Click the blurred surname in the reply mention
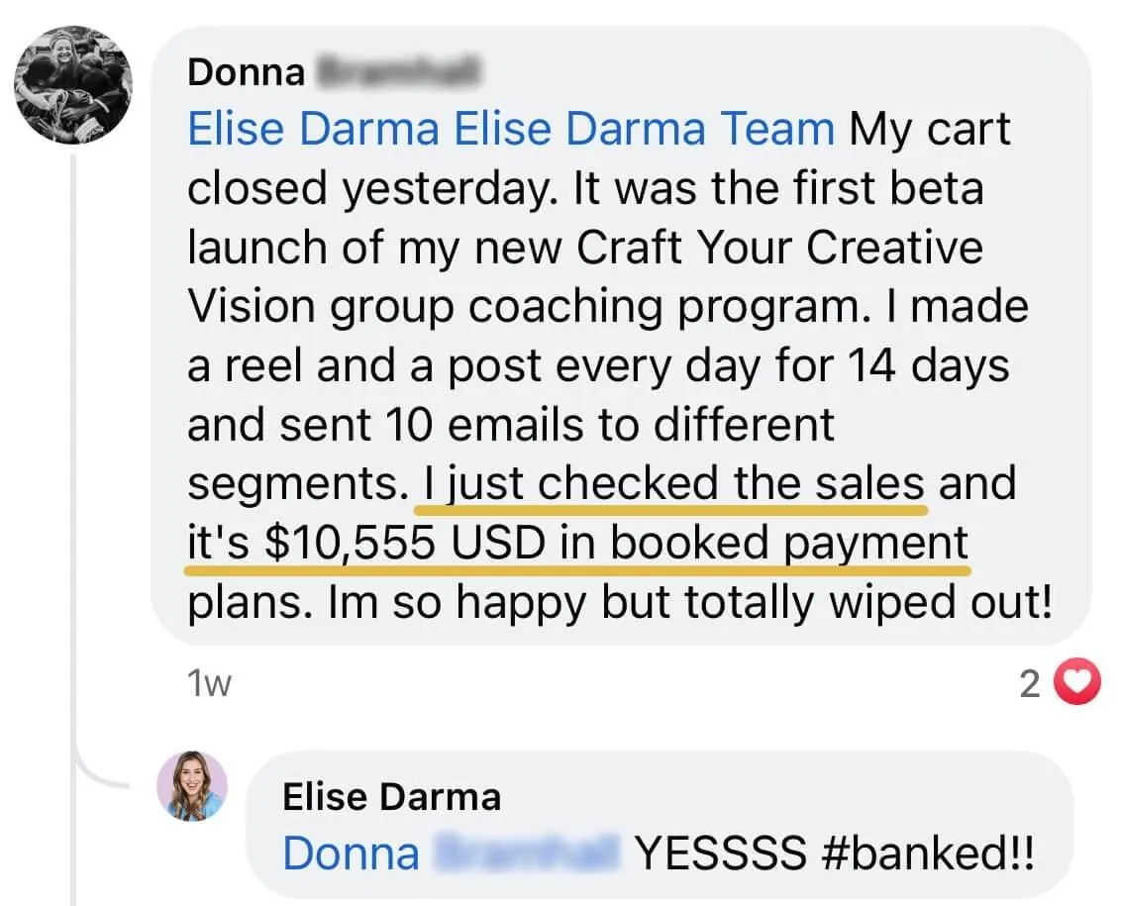This screenshot has width=1121, height=906. (x=527, y=854)
